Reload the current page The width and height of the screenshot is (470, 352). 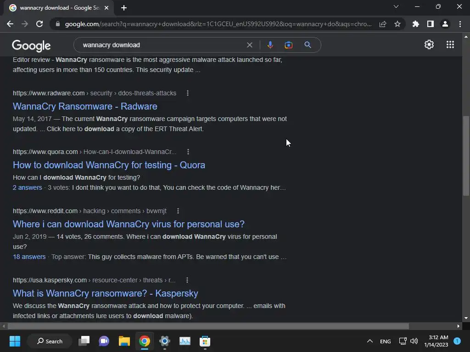(39, 24)
